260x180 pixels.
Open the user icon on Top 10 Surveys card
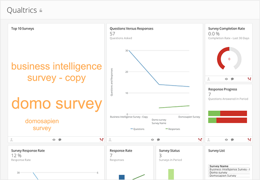coord(11,140)
